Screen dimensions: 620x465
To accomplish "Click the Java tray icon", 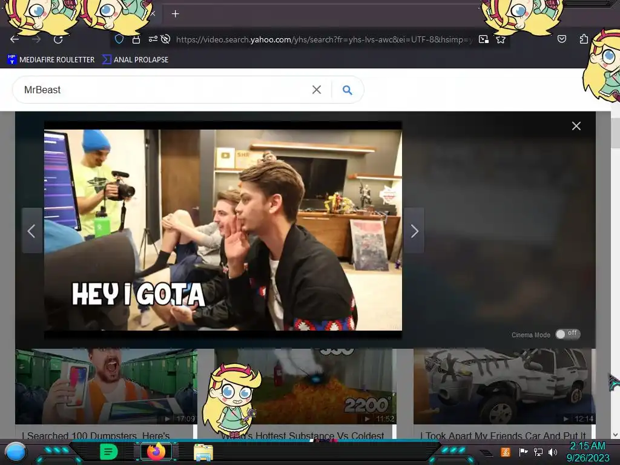I will (x=505, y=452).
